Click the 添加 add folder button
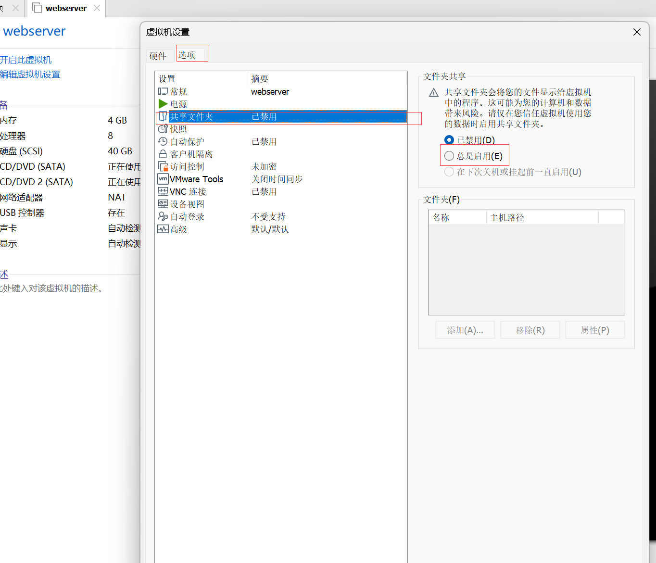Viewport: 656px width, 563px height. pos(465,330)
